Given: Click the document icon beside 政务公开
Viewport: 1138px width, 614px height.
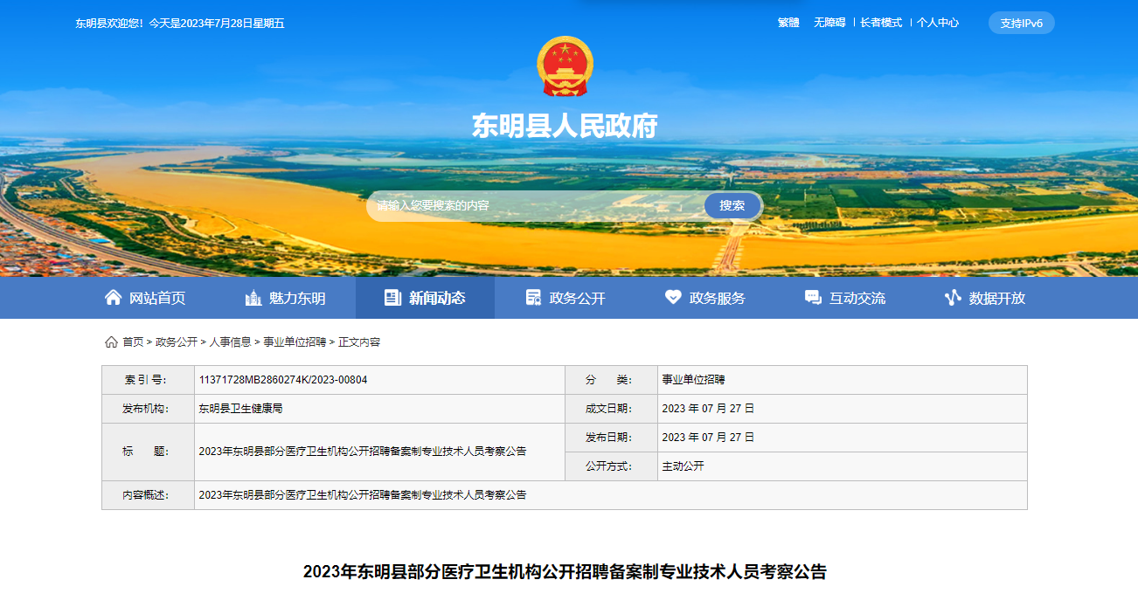Looking at the screenshot, I should point(533,298).
